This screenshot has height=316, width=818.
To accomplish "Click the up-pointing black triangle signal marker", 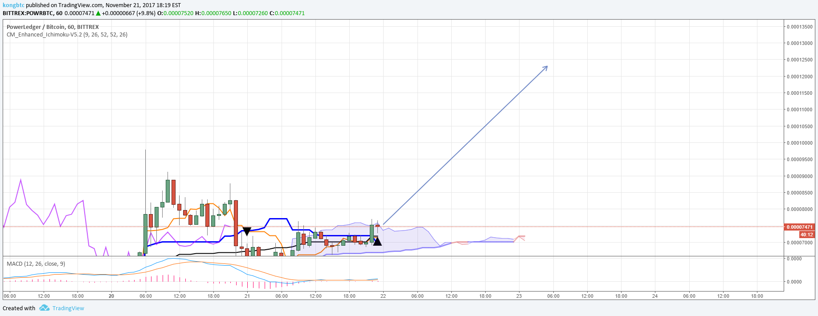I will pos(377,241).
